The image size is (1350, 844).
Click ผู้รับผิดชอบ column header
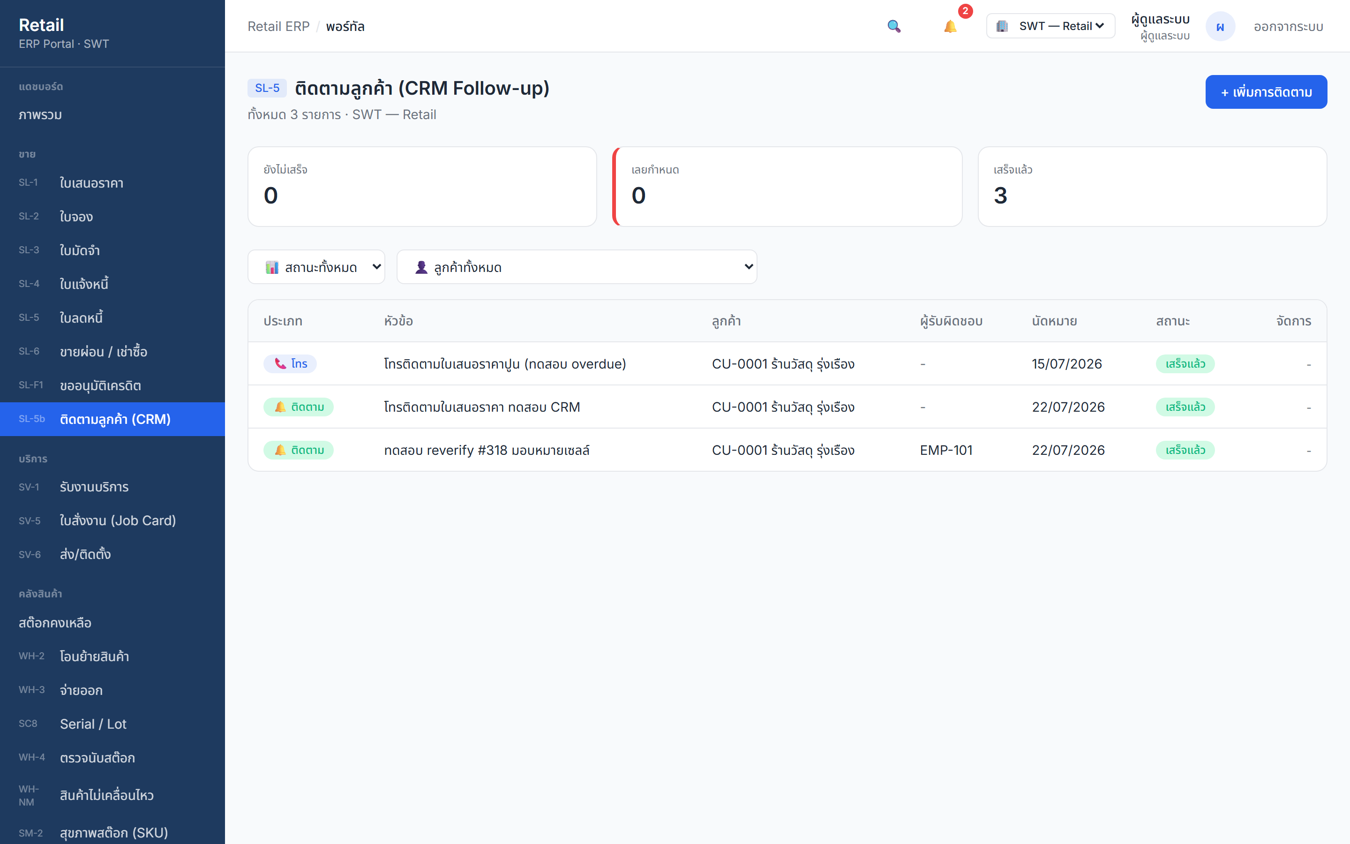[951, 321]
